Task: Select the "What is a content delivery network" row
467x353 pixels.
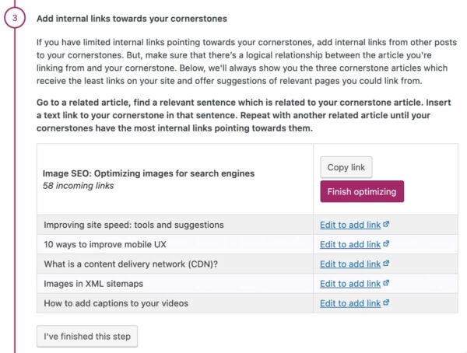Action: (x=130, y=264)
